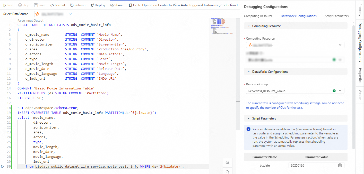Image resolution: width=364 pixels, height=174 pixels.
Task: Refresh the editor
Action: [x=77, y=5]
